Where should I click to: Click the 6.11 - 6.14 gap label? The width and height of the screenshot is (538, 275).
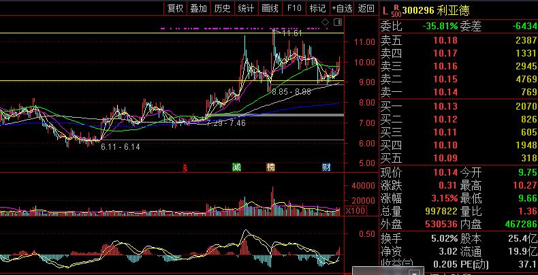pos(120,147)
